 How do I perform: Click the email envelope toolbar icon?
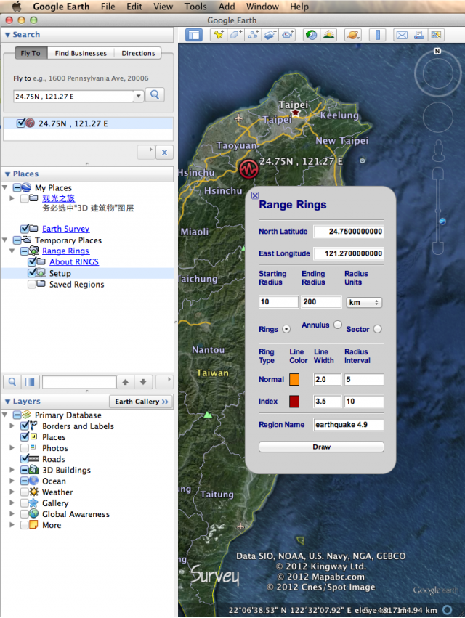coord(402,35)
